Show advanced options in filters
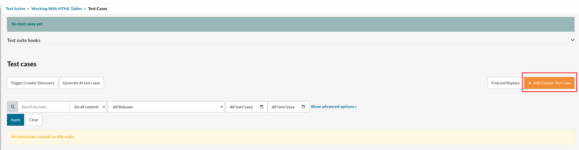The image size is (579, 150). click(333, 107)
